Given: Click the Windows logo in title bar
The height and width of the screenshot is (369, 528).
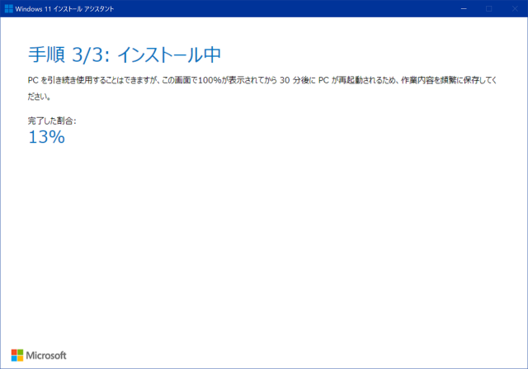Looking at the screenshot, I should point(9,9).
